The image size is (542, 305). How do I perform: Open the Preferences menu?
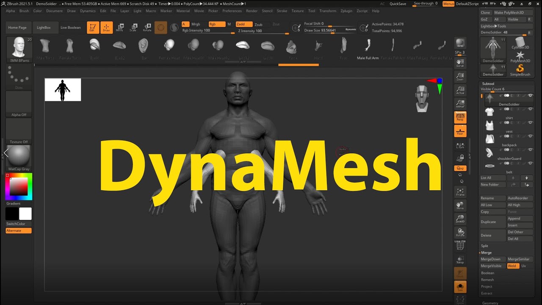point(232,11)
